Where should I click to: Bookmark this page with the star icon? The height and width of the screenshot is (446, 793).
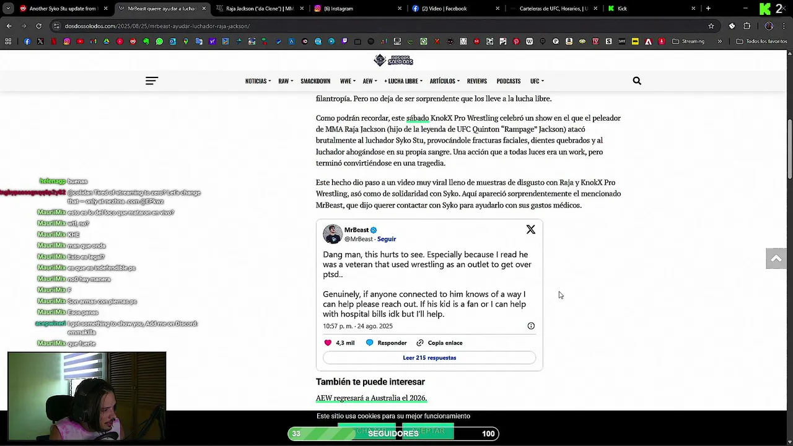coord(711,26)
